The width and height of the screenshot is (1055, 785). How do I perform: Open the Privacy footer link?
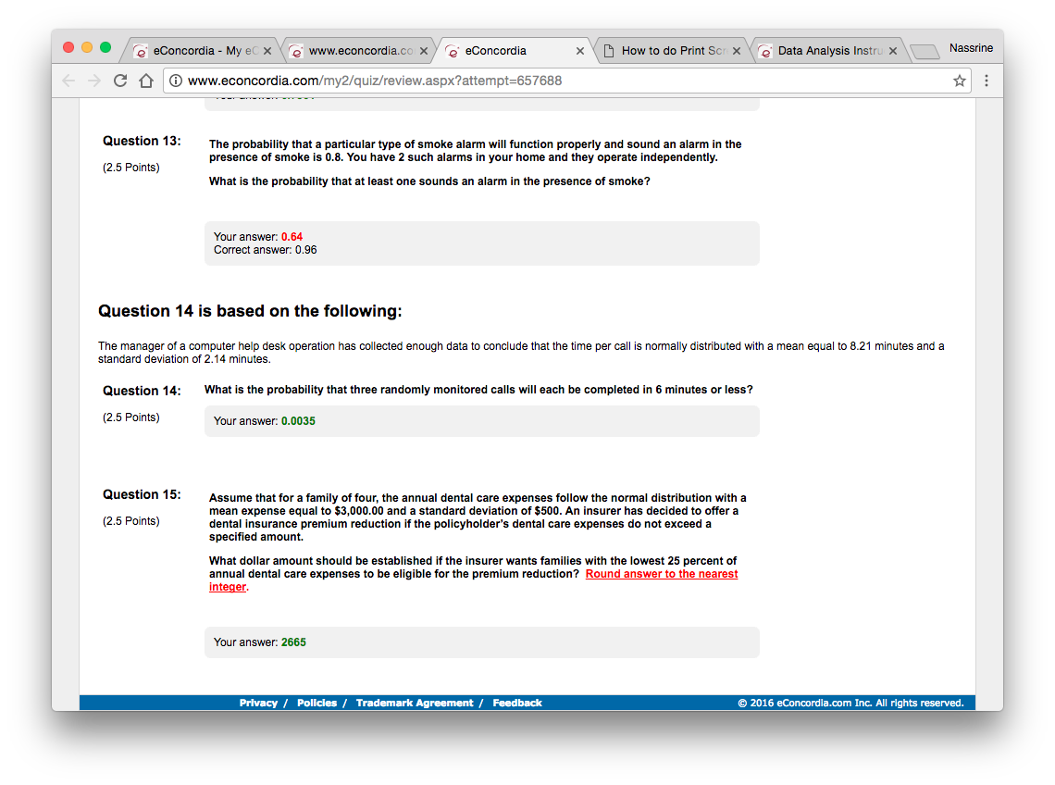pyautogui.click(x=258, y=703)
